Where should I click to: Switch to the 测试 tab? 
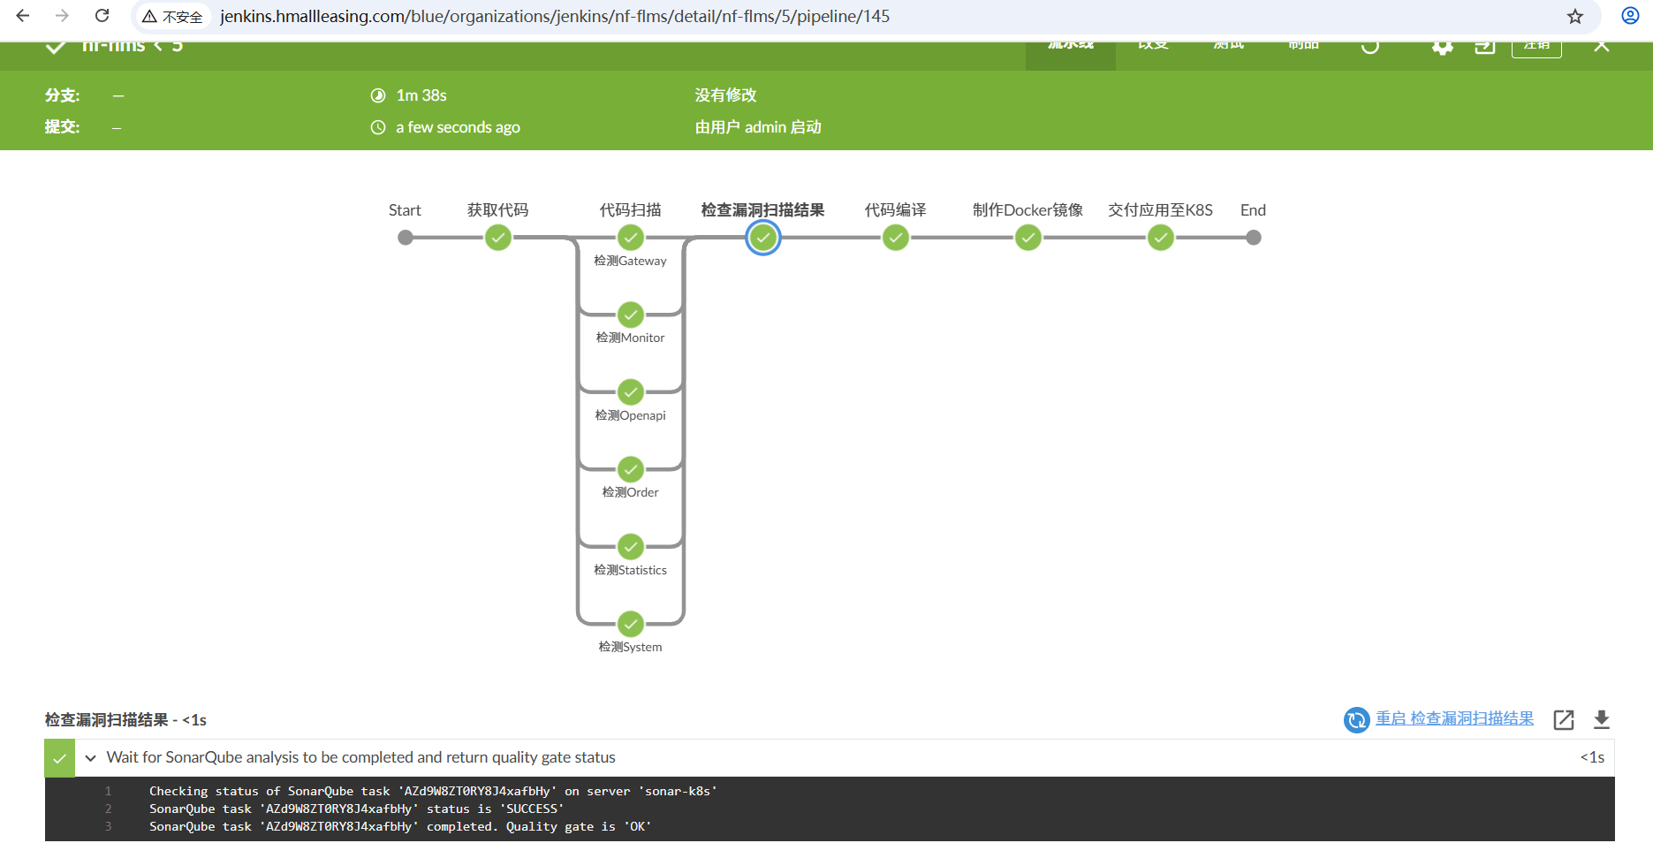click(x=1228, y=46)
